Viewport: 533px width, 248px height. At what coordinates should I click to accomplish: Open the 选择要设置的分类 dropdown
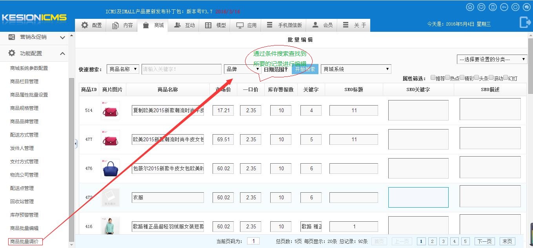tap(492, 59)
